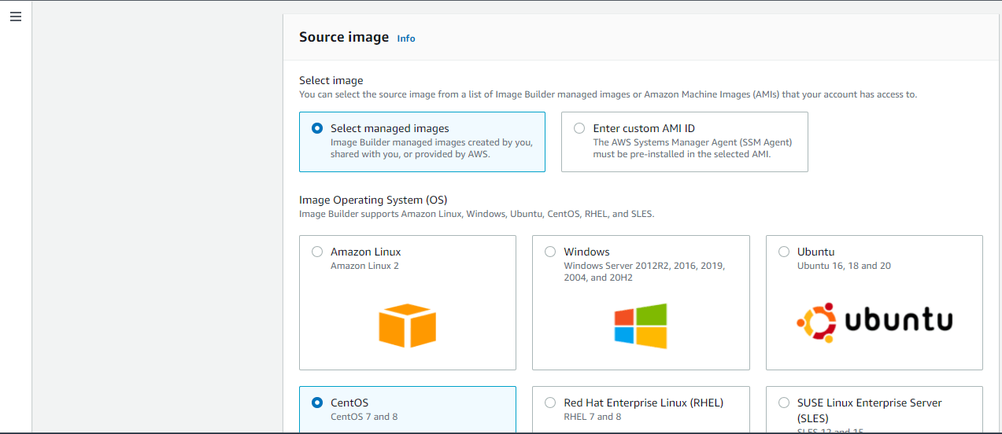Click the Ubuntu logo image
The image size is (1002, 434).
pos(874,321)
